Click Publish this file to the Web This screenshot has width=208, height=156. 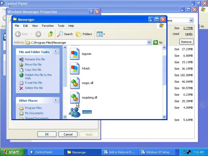point(38,76)
